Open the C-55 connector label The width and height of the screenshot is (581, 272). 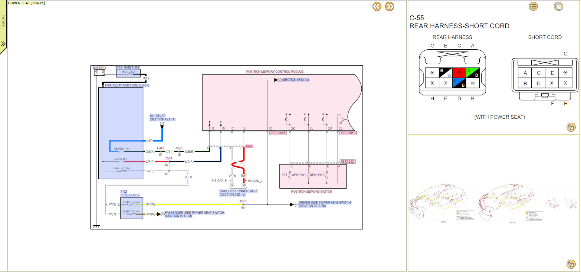249,146
